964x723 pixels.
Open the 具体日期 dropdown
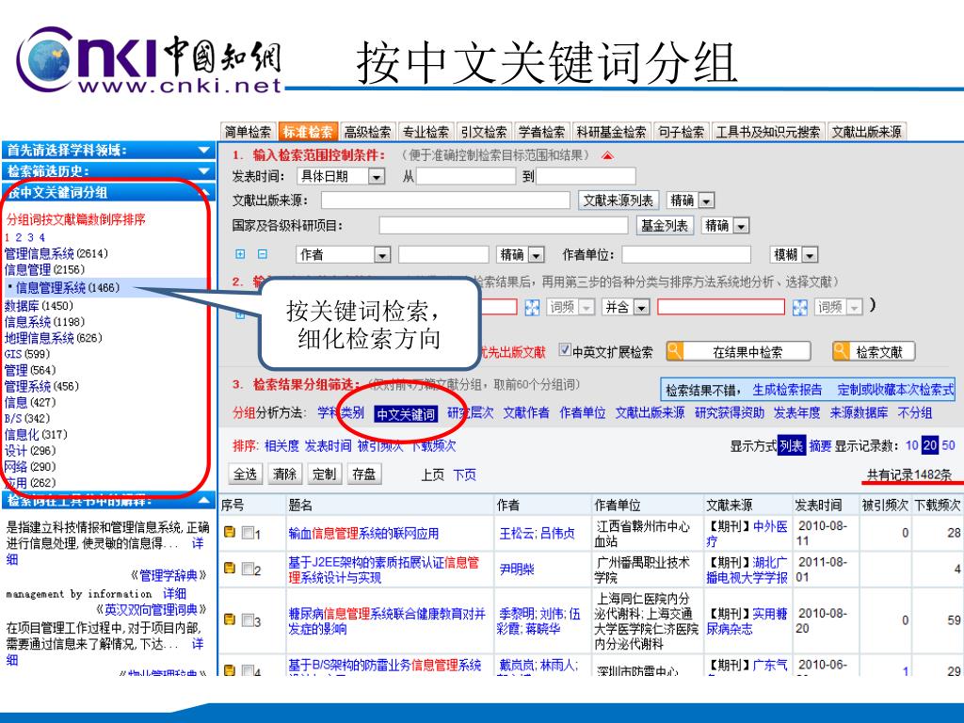[377, 176]
